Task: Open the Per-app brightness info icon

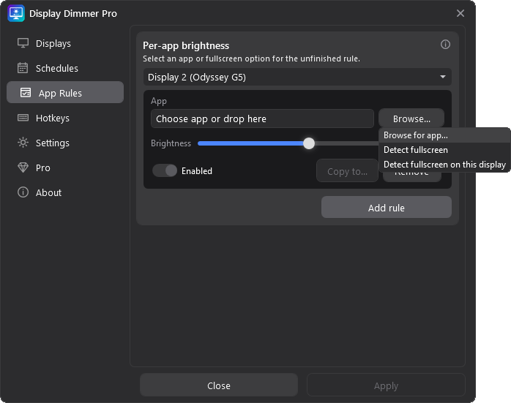Action: coord(445,45)
